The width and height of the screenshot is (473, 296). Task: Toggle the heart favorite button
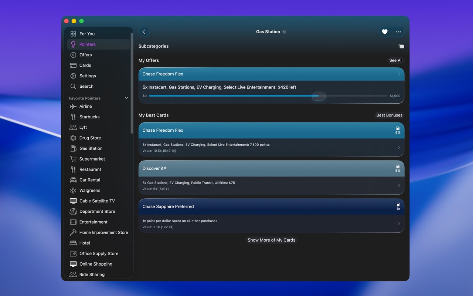pos(385,32)
